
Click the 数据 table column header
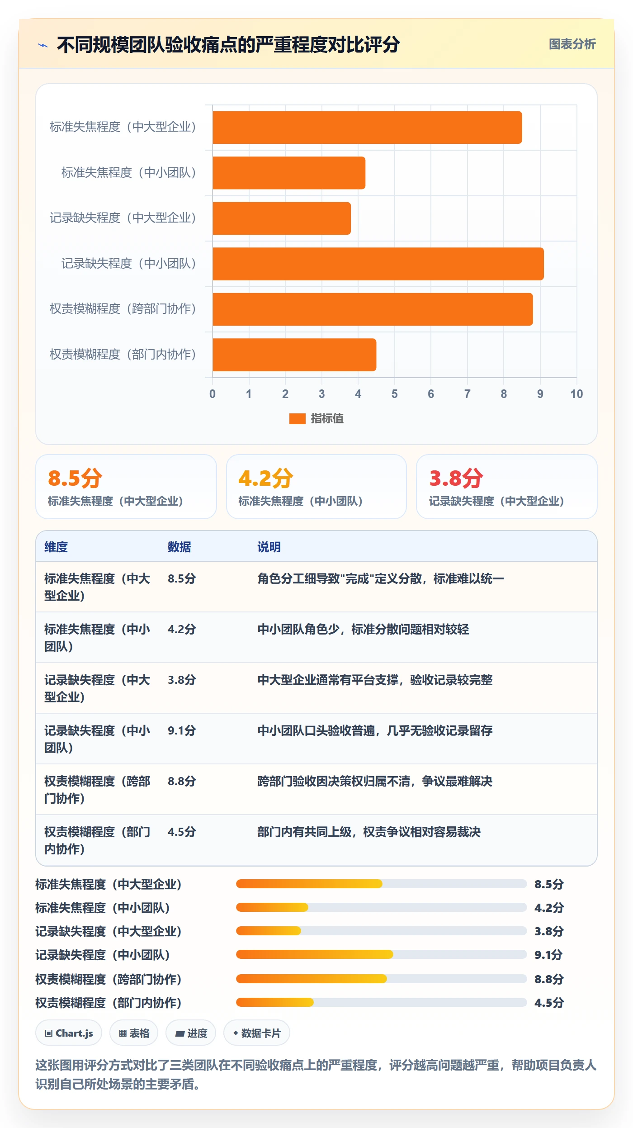[180, 547]
